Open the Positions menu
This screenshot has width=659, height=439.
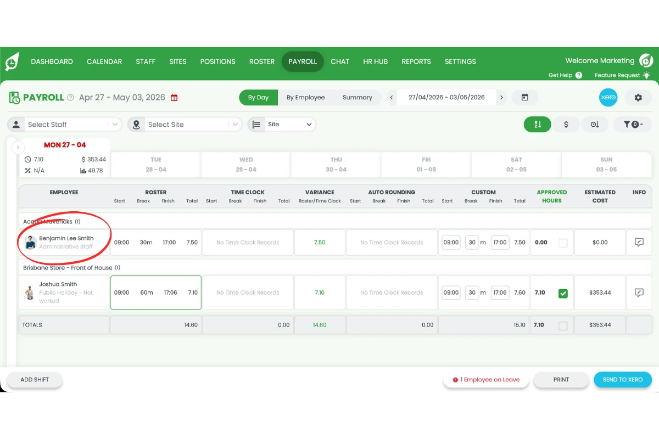pyautogui.click(x=217, y=61)
